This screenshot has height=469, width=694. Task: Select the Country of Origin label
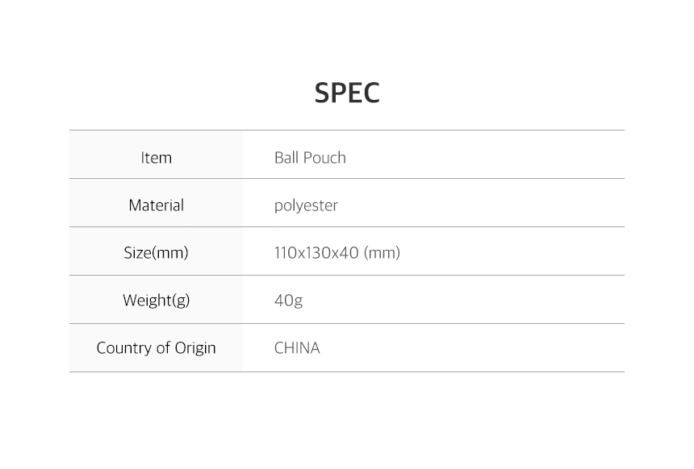pos(156,348)
